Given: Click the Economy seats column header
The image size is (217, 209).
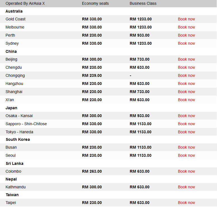Looking at the screenshot, I should point(95,3).
